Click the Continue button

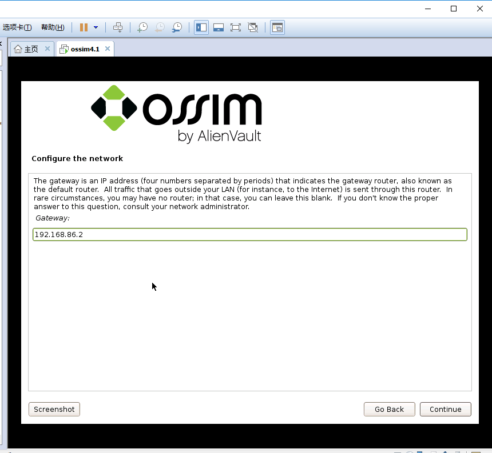446,410
